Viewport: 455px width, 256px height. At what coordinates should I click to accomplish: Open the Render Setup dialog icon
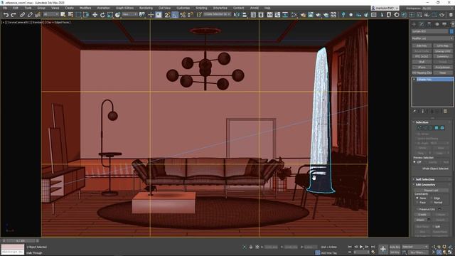pyautogui.click(x=303, y=14)
